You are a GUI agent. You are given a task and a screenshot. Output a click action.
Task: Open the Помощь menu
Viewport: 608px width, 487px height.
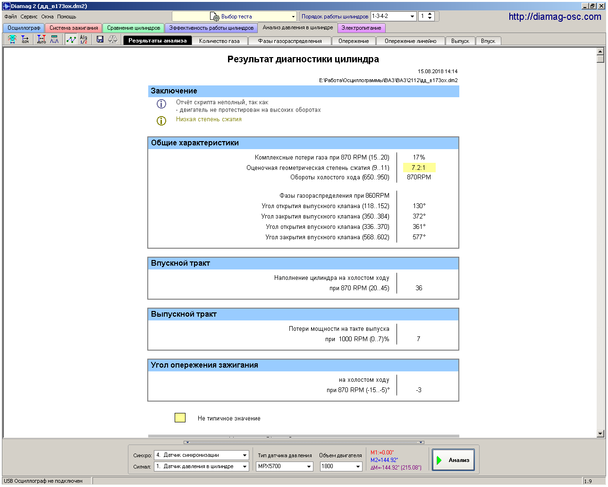point(67,17)
